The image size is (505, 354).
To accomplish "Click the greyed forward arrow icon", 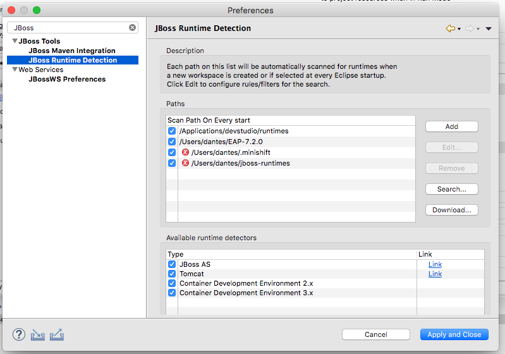I will 470,28.
